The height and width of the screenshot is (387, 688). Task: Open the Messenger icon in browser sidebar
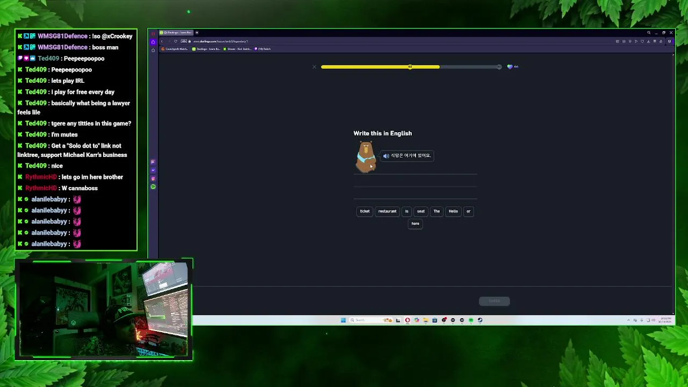tap(153, 170)
